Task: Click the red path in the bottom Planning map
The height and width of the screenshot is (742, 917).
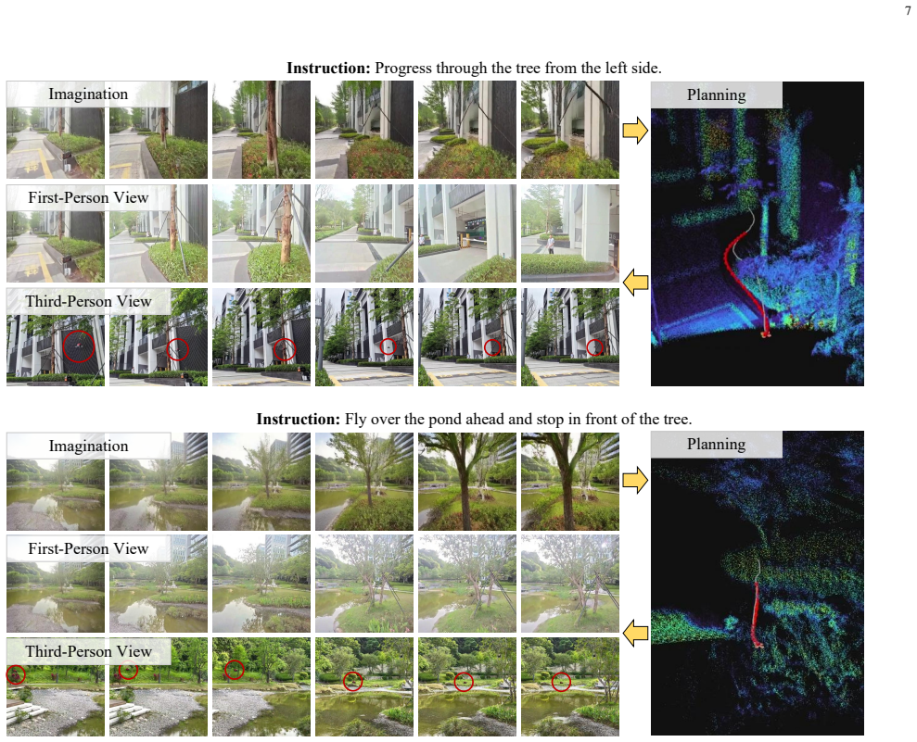Action: [x=757, y=613]
